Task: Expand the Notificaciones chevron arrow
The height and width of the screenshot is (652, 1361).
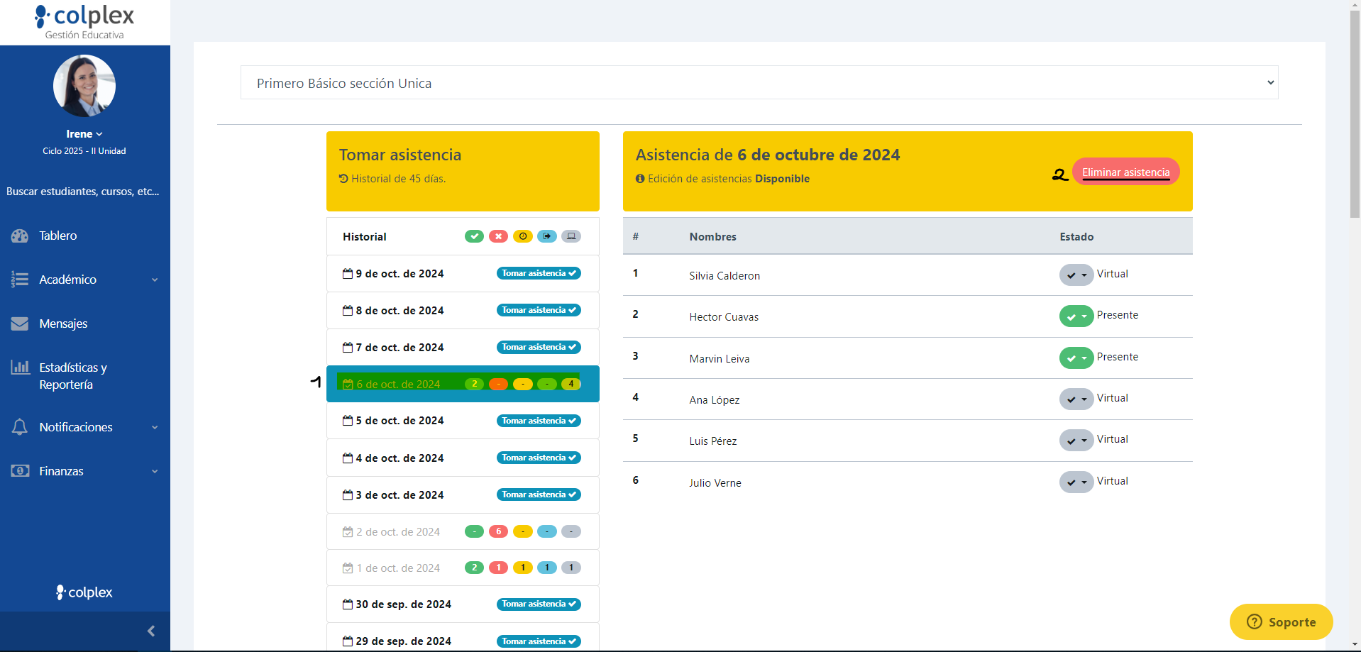Action: [155, 427]
